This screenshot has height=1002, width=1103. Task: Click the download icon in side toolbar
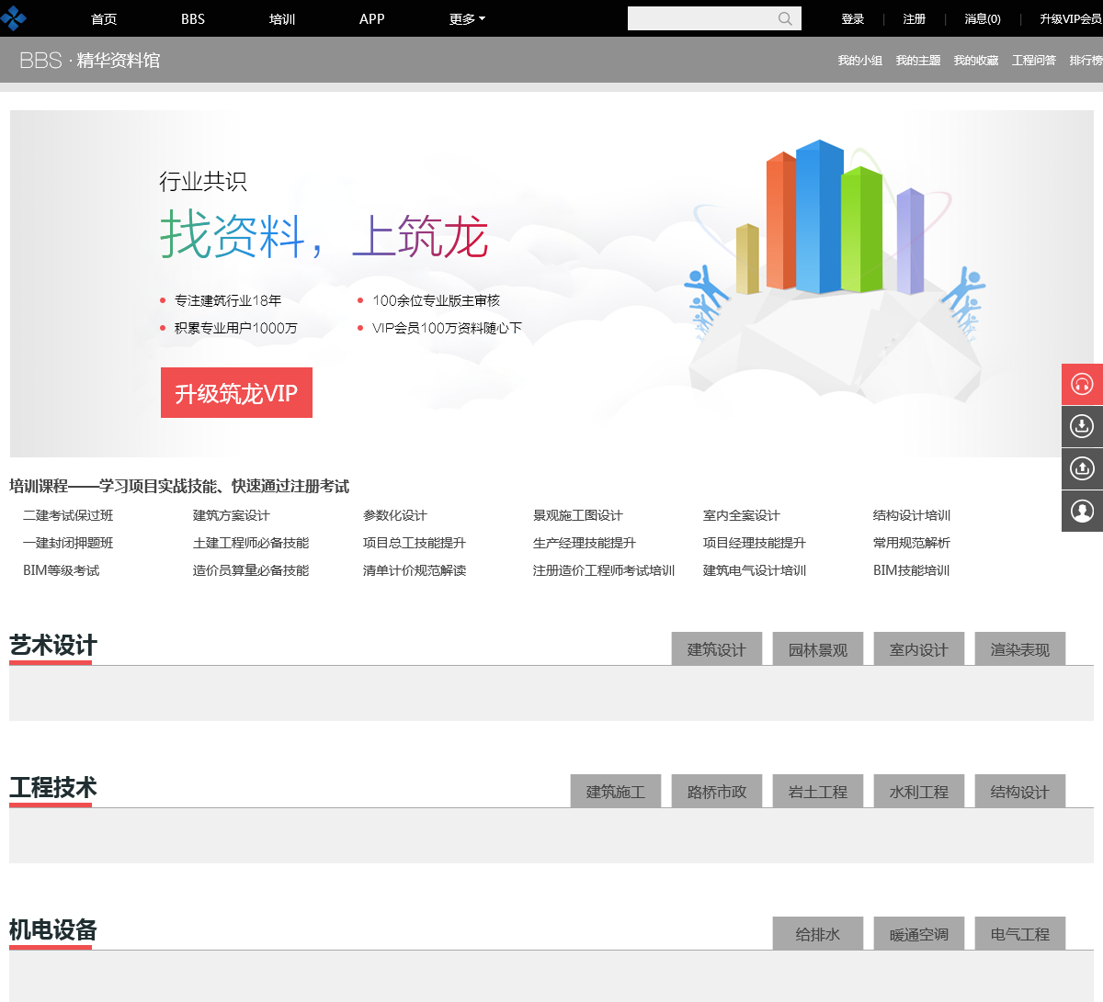pos(1082,426)
